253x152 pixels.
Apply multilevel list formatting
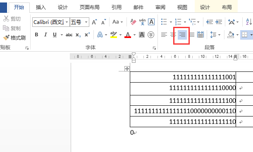pyautogui.click(x=192, y=22)
